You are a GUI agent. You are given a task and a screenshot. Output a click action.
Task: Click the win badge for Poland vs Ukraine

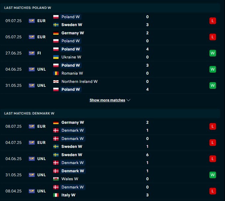212,53
